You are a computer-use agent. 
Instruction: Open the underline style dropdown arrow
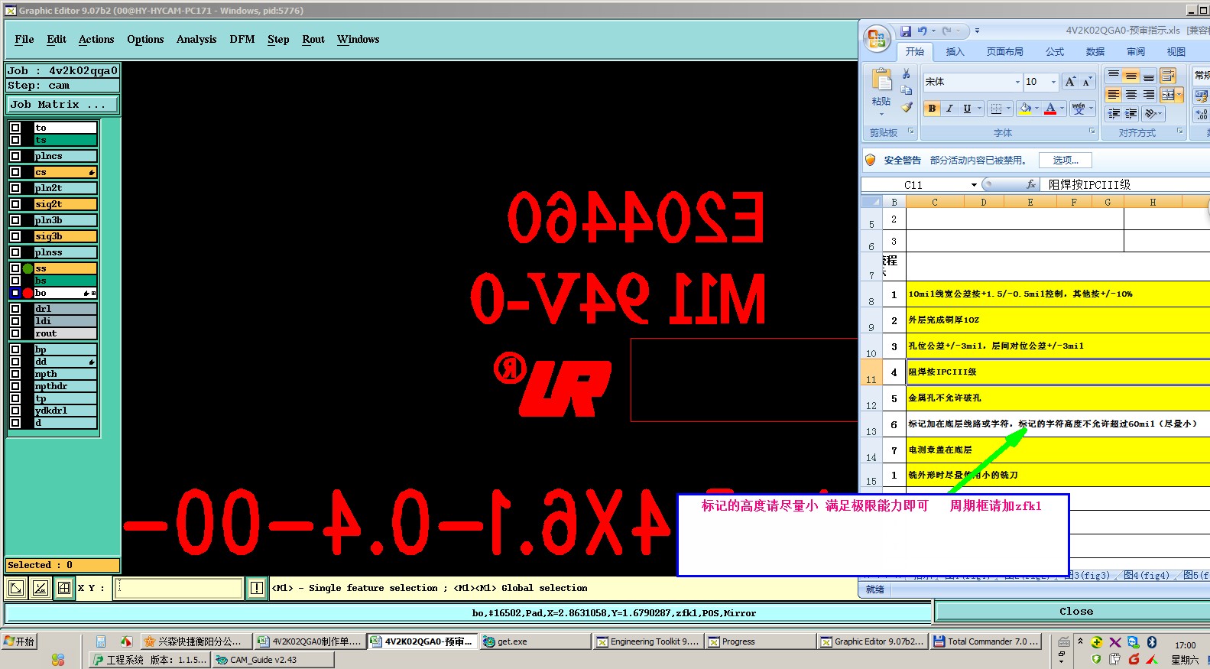[979, 109]
